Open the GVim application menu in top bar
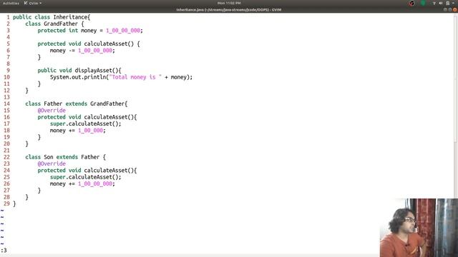 [x=33, y=3]
